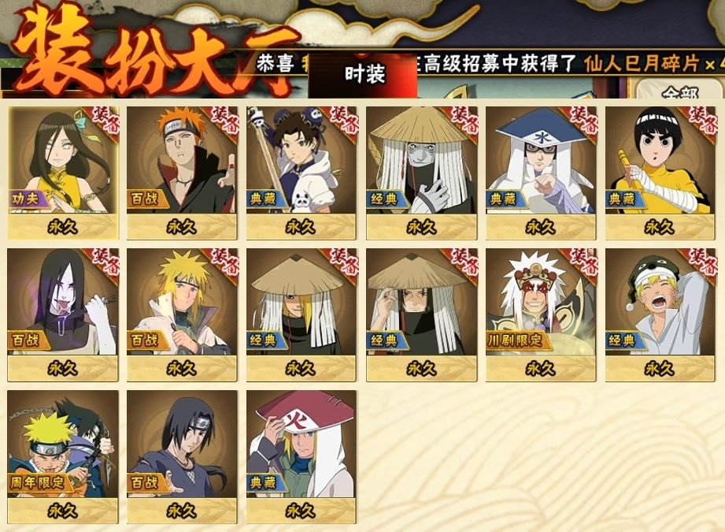Click the 装备 ribbon on Hinata card

click(104, 121)
